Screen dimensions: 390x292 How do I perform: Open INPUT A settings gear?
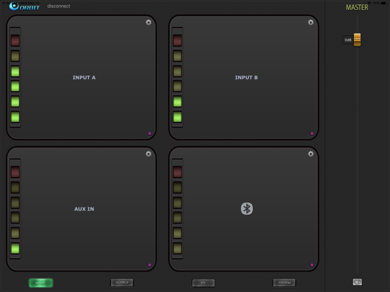pos(148,23)
